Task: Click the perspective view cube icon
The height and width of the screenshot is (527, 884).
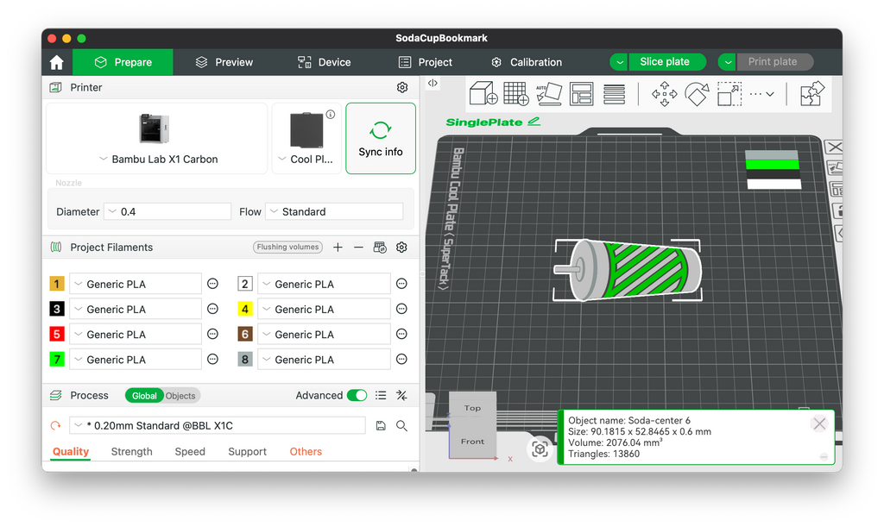Action: coord(540,449)
